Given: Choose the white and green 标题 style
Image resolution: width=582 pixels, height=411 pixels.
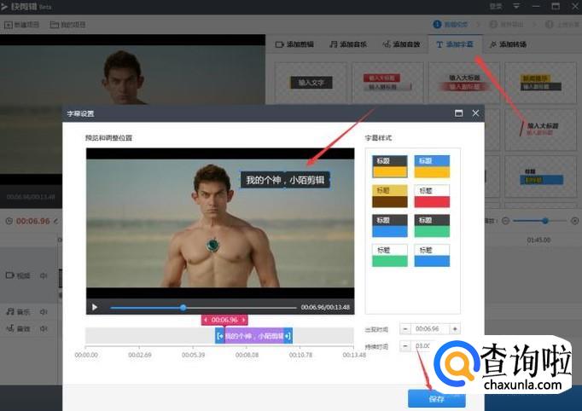Looking at the screenshot, I should 388,255.
